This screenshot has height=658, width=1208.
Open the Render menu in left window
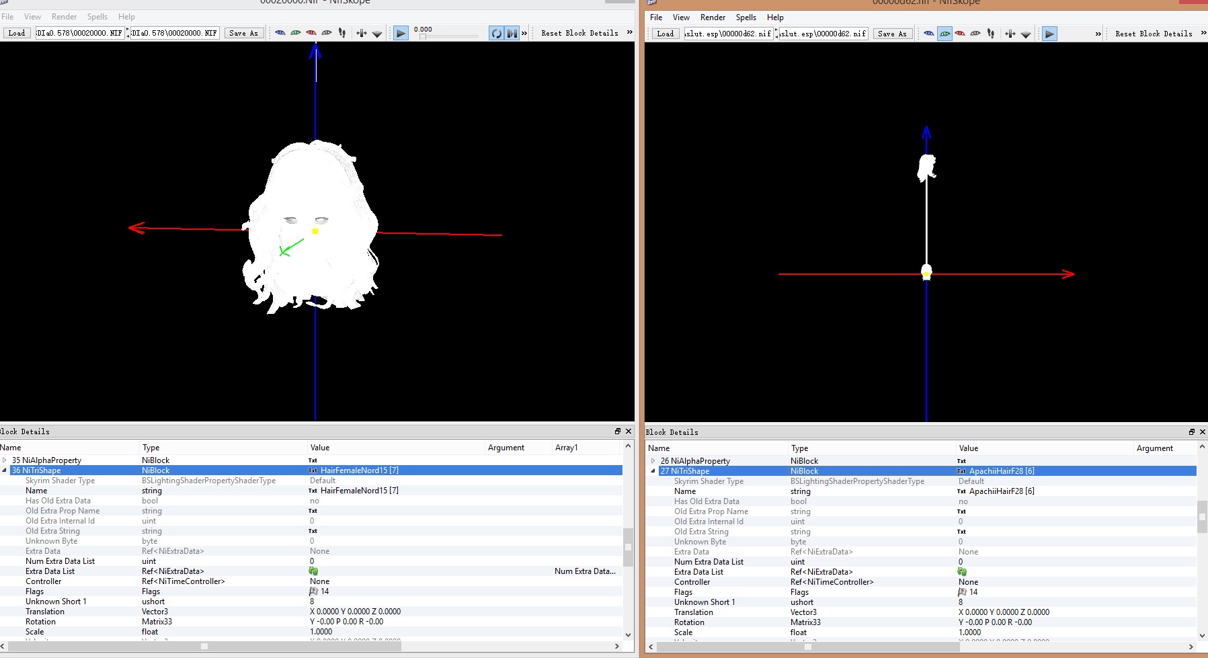pyautogui.click(x=64, y=17)
